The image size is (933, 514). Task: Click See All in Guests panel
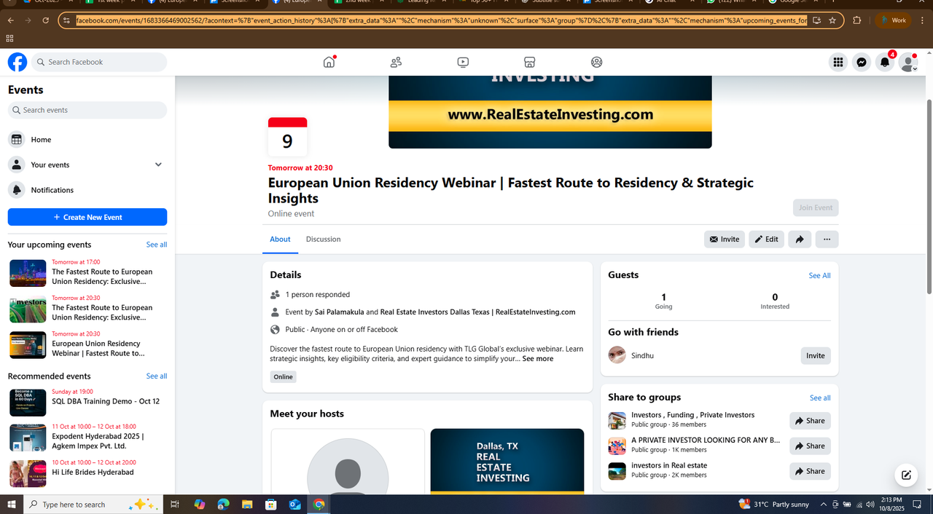click(819, 276)
